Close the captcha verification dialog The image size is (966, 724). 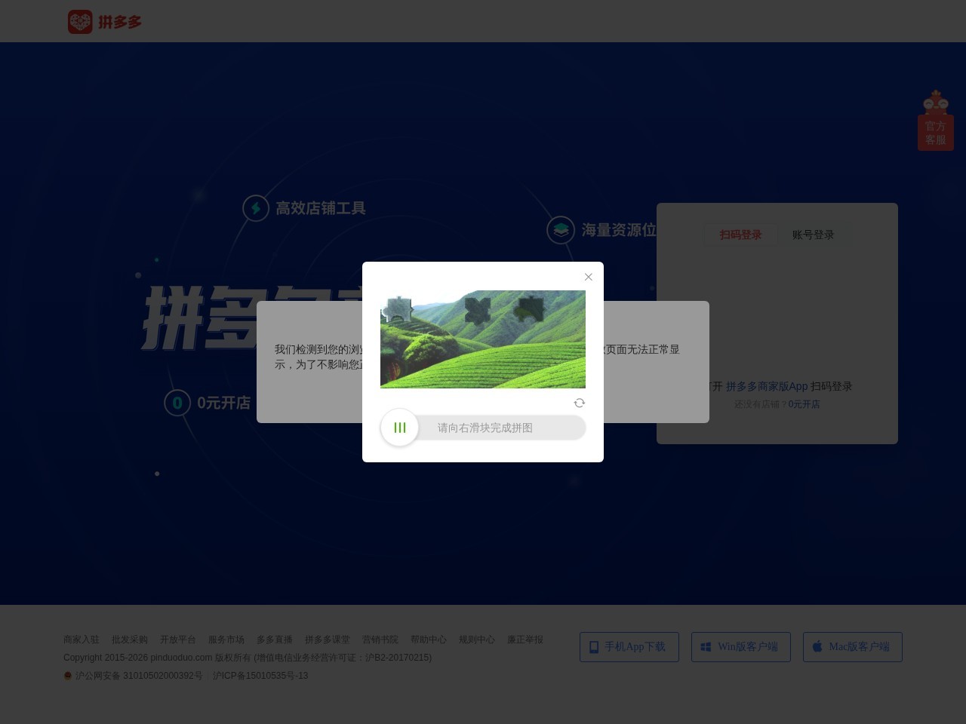coord(589,277)
